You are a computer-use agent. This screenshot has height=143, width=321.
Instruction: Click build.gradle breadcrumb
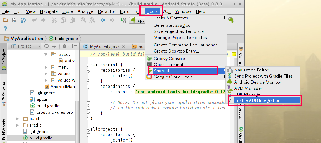[64, 39]
